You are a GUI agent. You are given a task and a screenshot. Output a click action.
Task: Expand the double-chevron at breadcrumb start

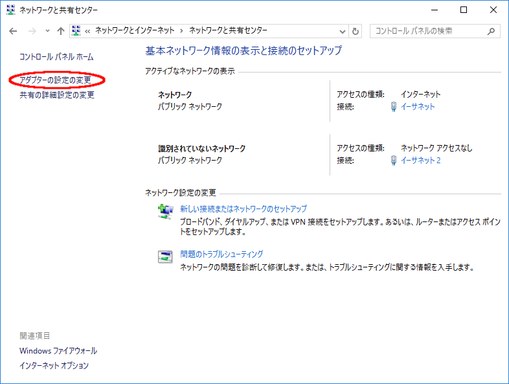(88, 31)
